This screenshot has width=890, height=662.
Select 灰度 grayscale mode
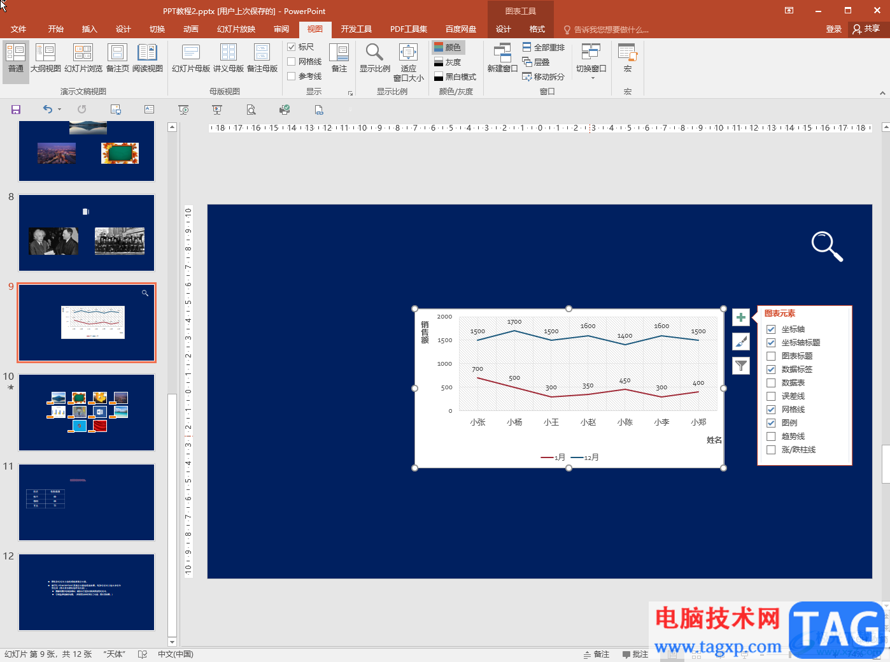coord(448,62)
